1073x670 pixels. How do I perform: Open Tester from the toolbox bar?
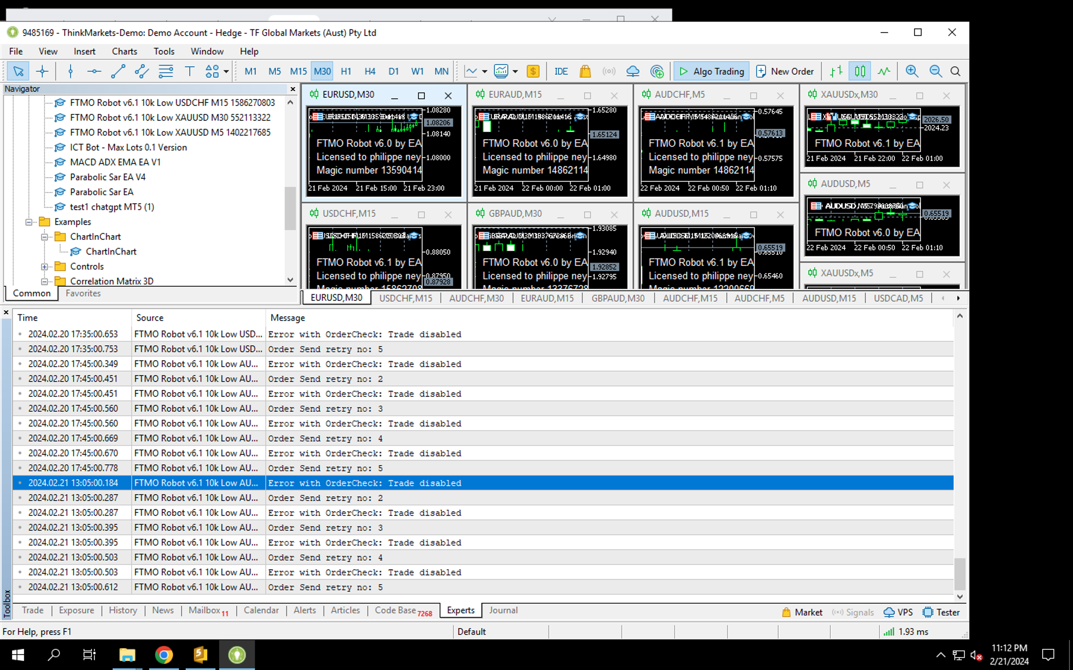(941, 612)
